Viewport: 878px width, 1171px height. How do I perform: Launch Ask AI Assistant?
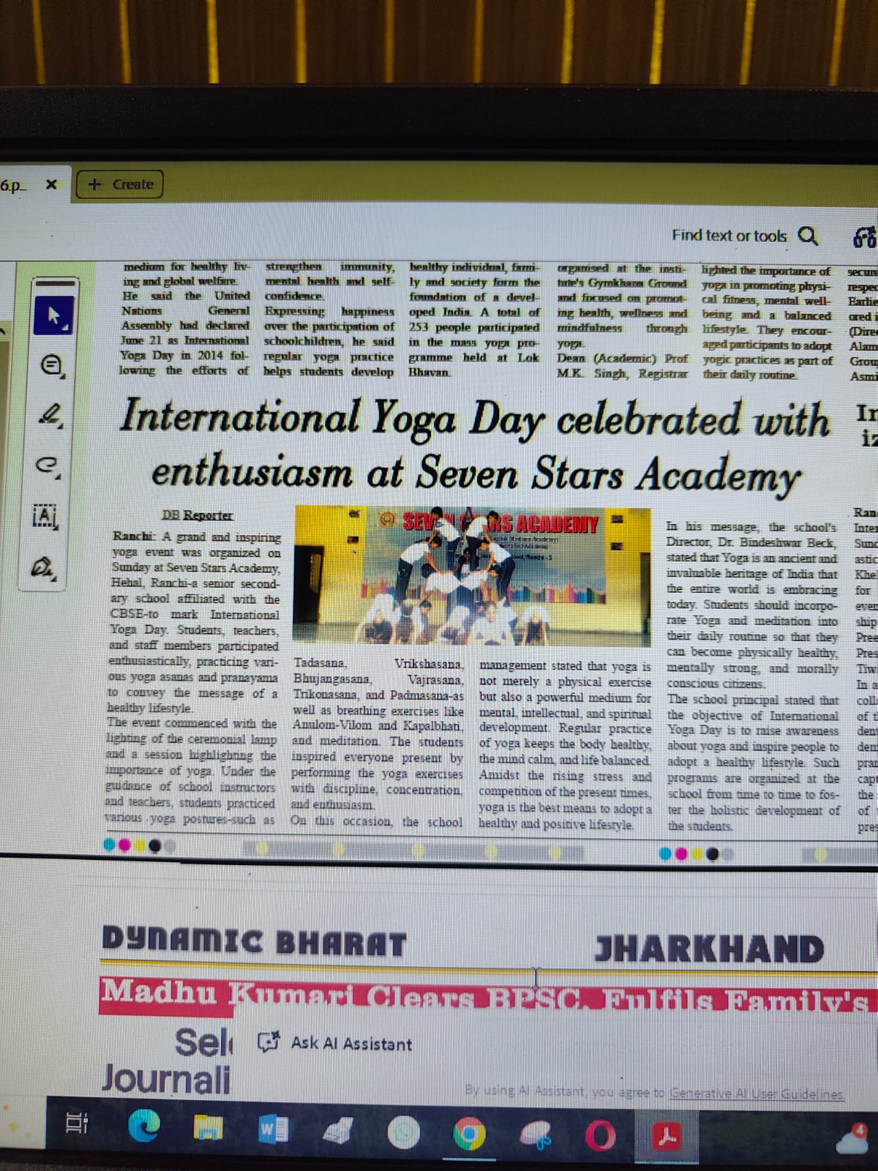click(337, 1043)
